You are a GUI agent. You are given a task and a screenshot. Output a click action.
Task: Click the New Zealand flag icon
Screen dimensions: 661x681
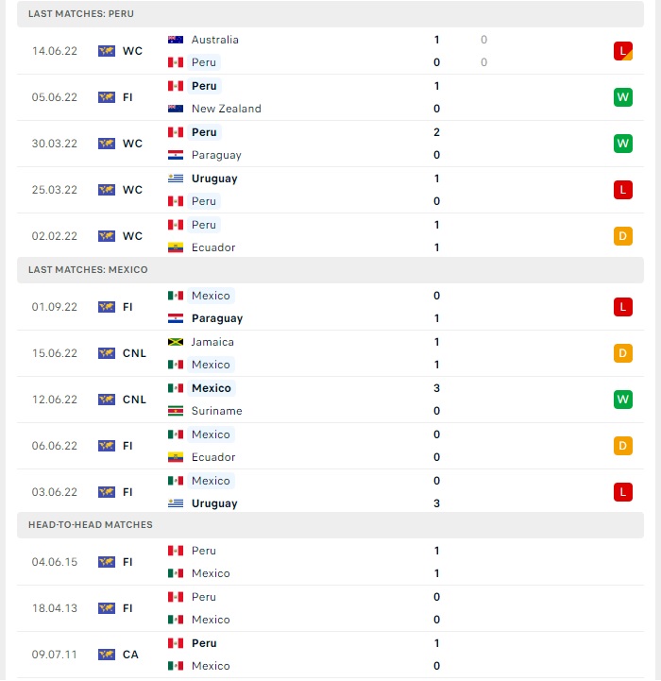pos(176,108)
